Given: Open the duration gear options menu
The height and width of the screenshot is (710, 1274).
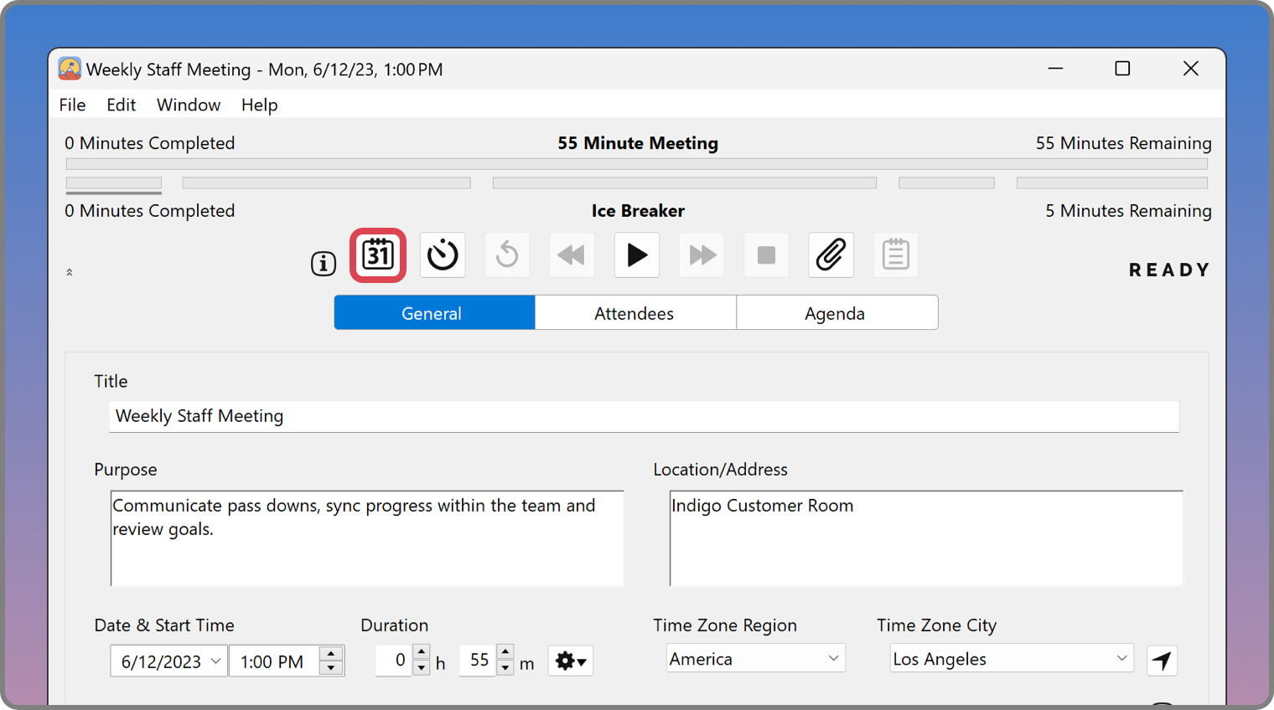Looking at the screenshot, I should [x=571, y=661].
